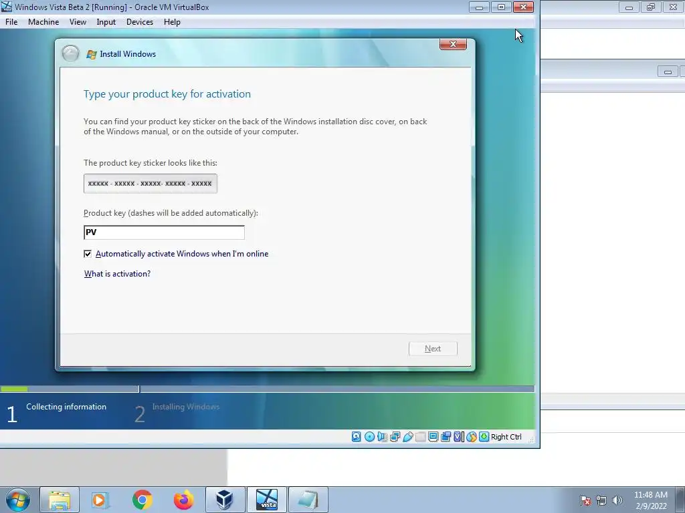Open the Machine menu

click(43, 22)
